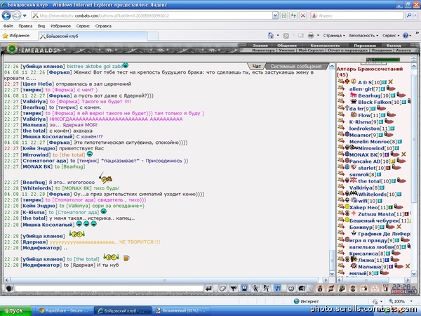Click the knight helmet icon in chat bar

pyautogui.click(x=302, y=289)
